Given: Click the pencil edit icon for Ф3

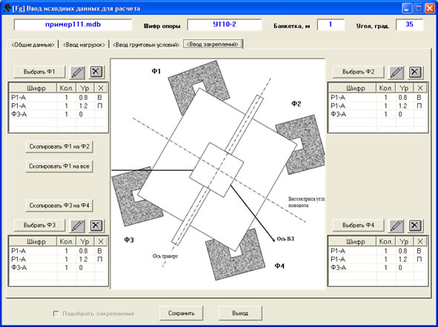Looking at the screenshot, I should (x=77, y=226).
